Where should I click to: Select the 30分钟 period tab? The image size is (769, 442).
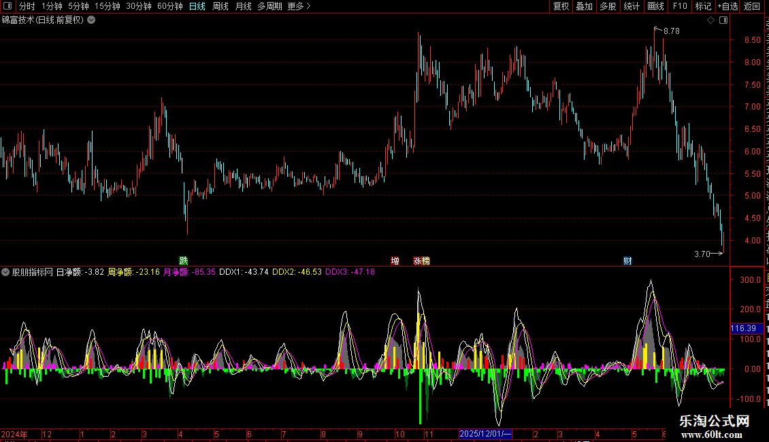click(x=138, y=6)
